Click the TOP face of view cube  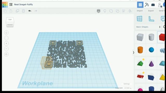(x=10, y=20)
